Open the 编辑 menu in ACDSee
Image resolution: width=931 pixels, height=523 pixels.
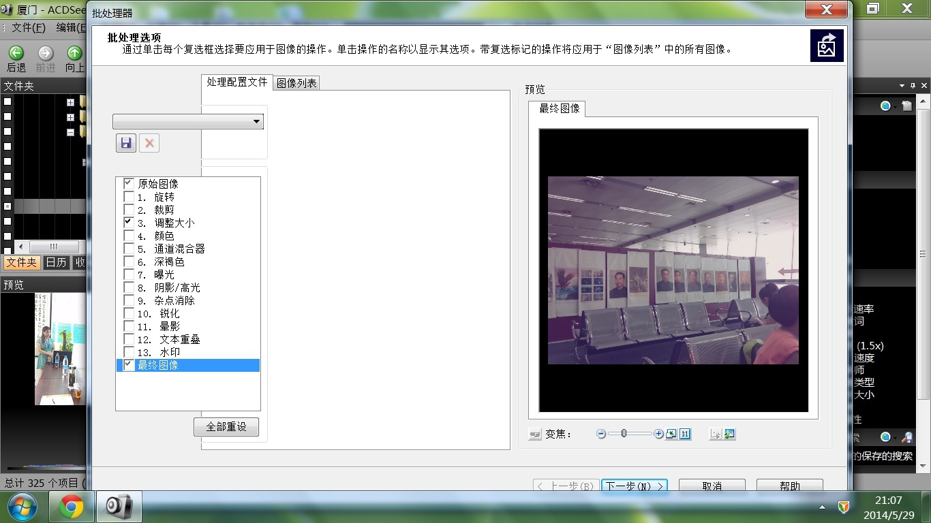pos(71,27)
